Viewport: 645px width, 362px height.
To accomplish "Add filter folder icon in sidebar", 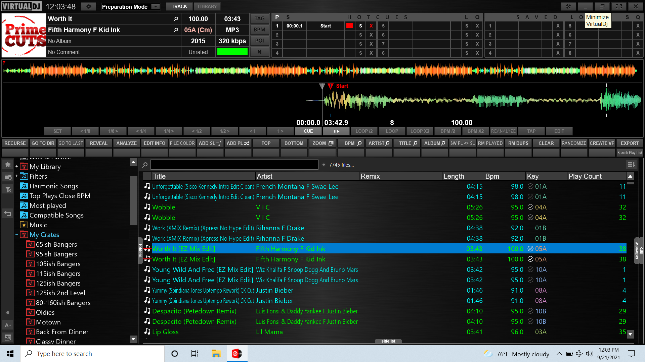I will tap(8, 189).
